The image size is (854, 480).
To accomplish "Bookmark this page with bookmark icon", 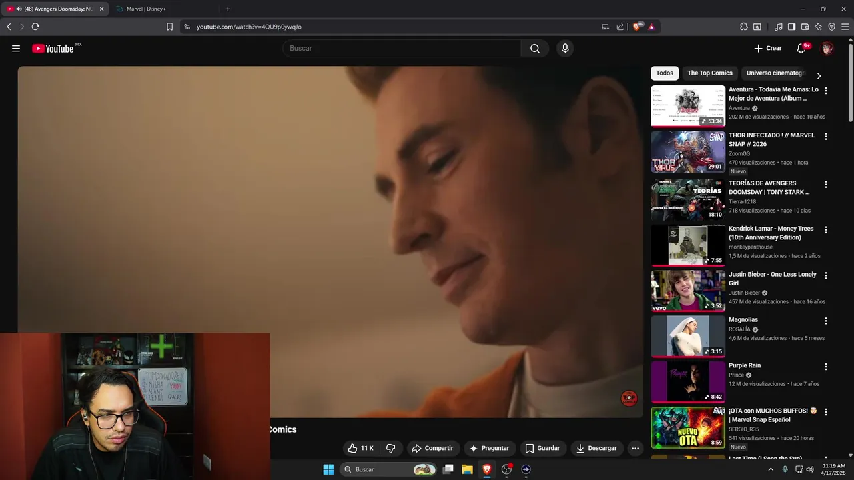I will pos(169,27).
